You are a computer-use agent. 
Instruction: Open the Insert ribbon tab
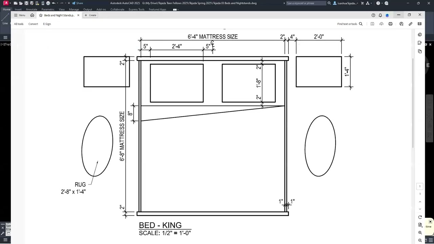click(x=18, y=9)
